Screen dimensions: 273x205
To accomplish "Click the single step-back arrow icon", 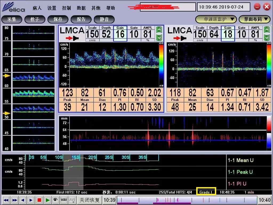I will coord(23,200).
